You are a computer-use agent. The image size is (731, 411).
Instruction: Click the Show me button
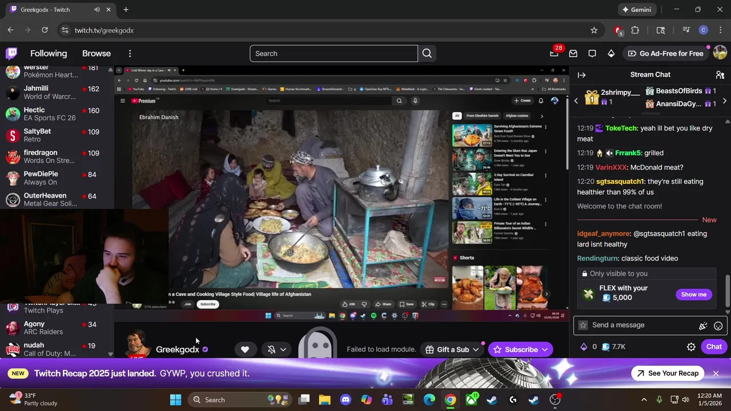point(693,295)
